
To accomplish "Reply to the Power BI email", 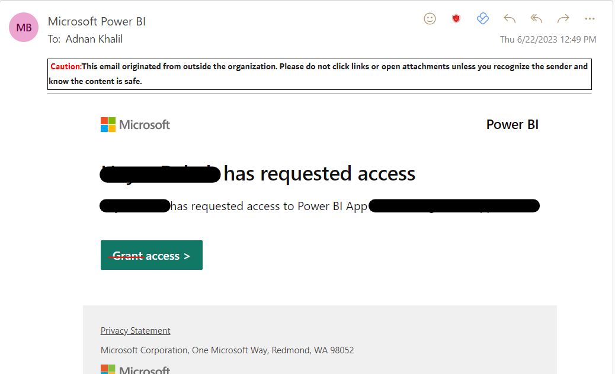I will coord(510,19).
